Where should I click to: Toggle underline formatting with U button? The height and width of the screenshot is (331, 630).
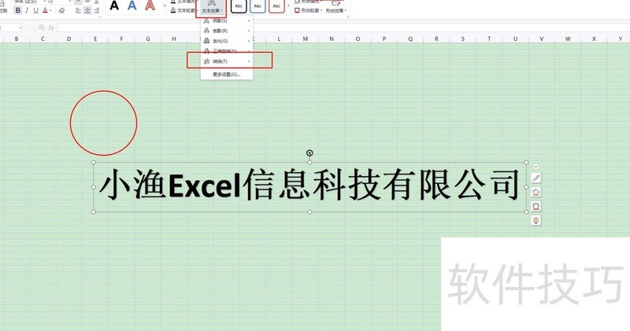(x=35, y=10)
